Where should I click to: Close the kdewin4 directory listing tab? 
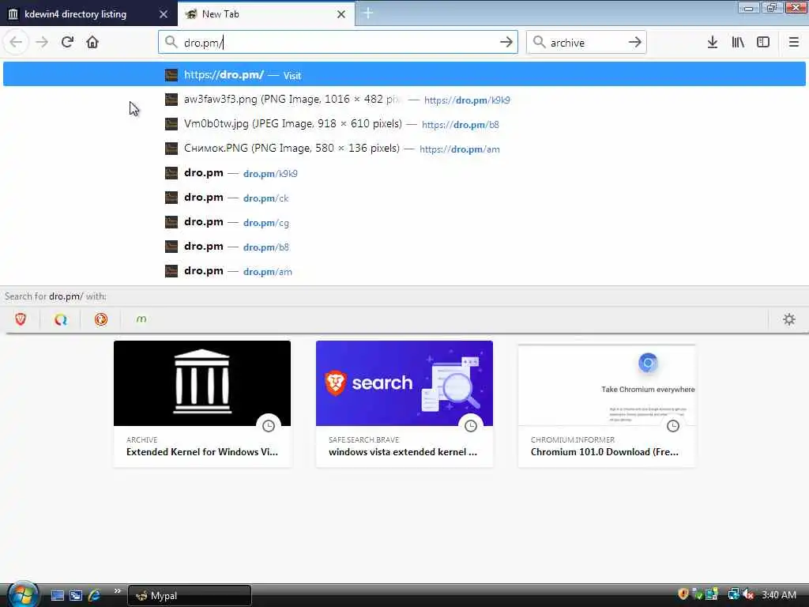click(164, 14)
